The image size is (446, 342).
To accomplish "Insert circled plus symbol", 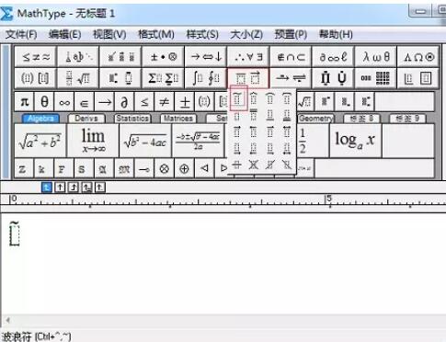I will [184, 168].
